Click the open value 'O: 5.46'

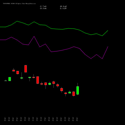(x=43, y=8)
